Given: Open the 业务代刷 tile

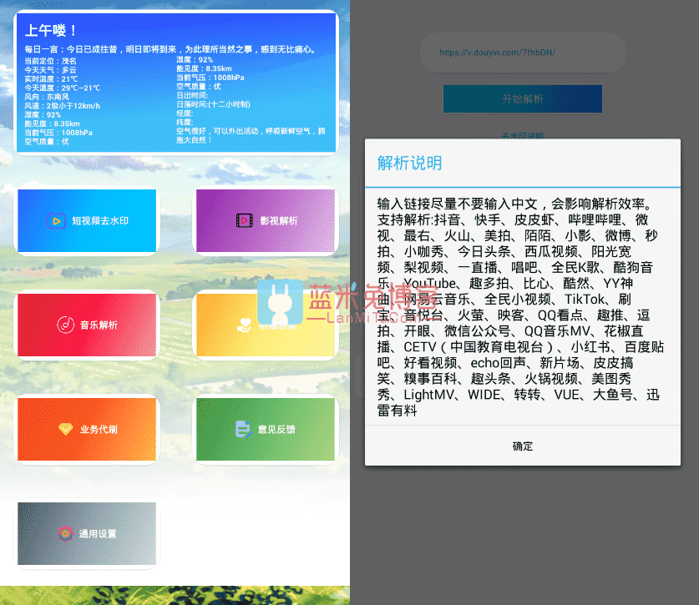Looking at the screenshot, I should pyautogui.click(x=87, y=429).
